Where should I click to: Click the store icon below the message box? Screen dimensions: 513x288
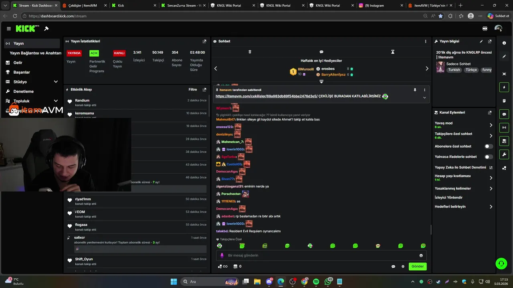[236, 266]
